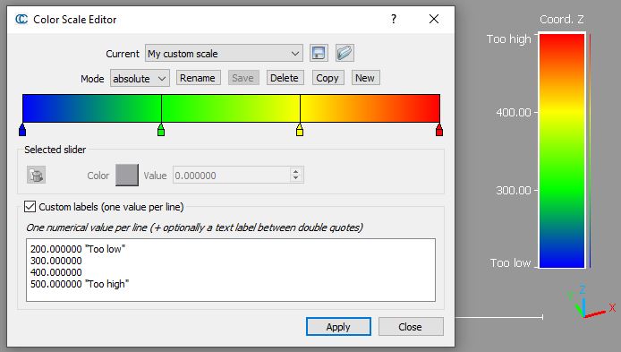
Task: Open the selected slider Color swatch
Action: (x=127, y=175)
